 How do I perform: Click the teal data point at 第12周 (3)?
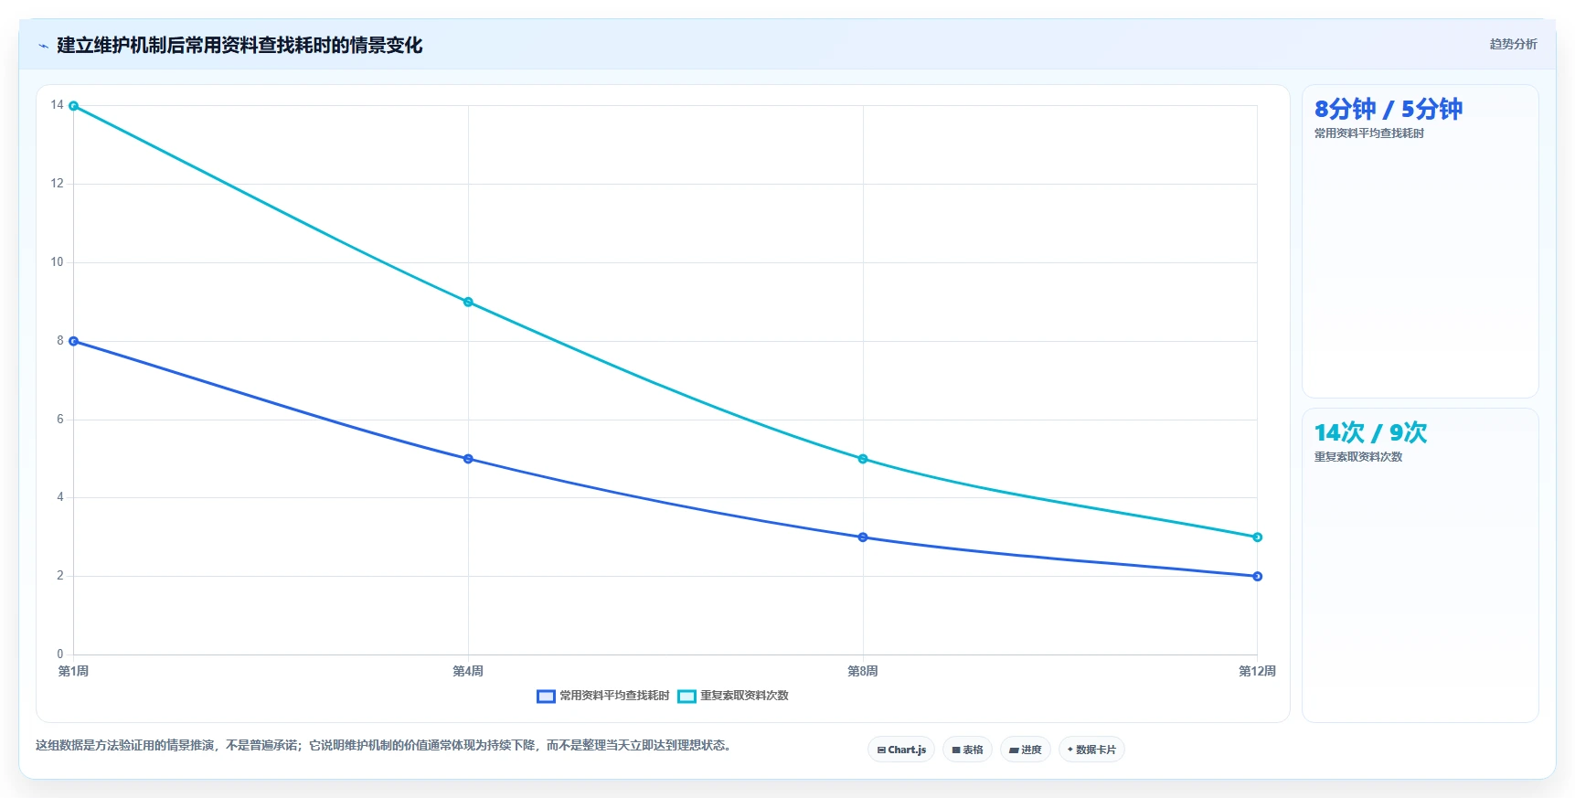pos(1257,537)
